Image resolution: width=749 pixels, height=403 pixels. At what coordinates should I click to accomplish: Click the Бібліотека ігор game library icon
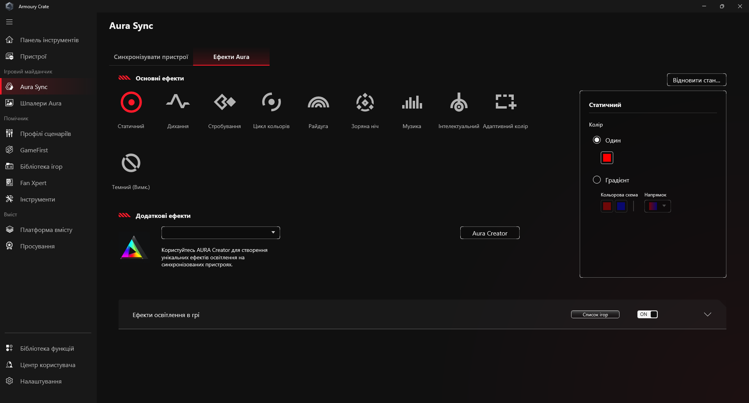tap(9, 166)
